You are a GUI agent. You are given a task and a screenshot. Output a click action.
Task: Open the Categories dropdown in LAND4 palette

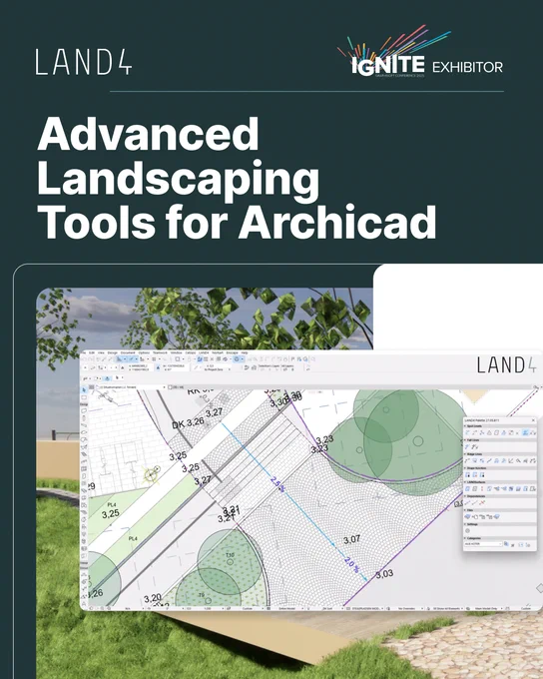(483, 544)
